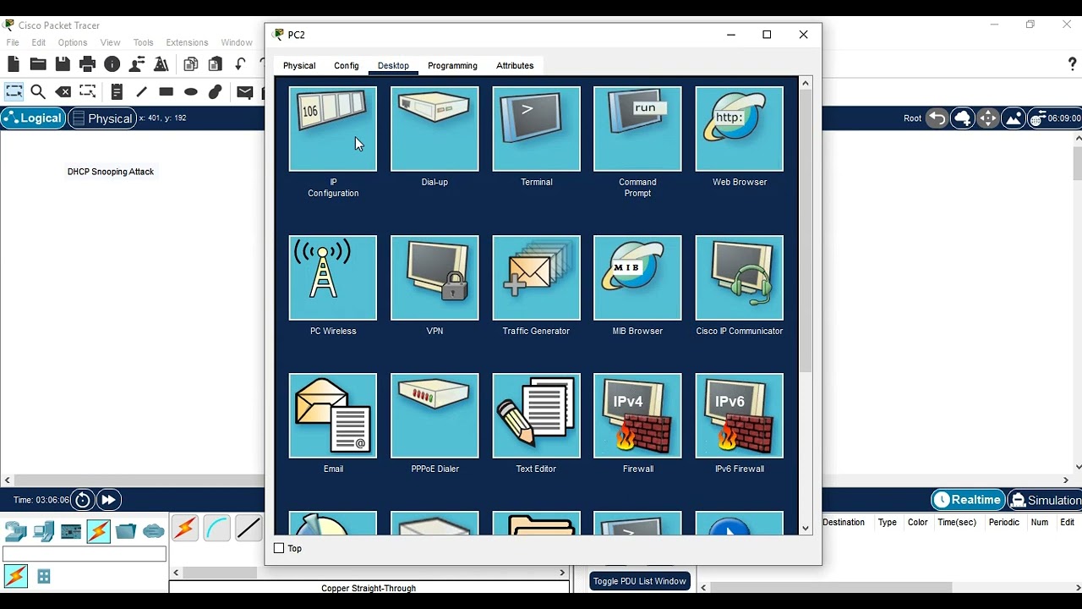Click Toggle PDU List Window button
This screenshot has width=1082, height=609.
639,581
